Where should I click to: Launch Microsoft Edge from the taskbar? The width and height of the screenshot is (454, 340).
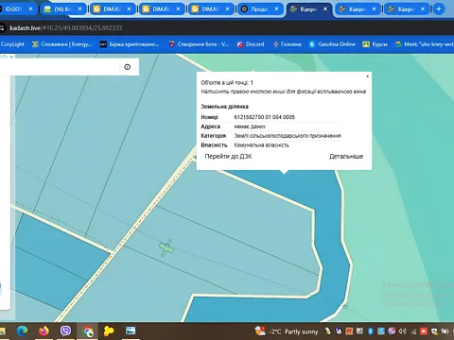pyautogui.click(x=22, y=331)
